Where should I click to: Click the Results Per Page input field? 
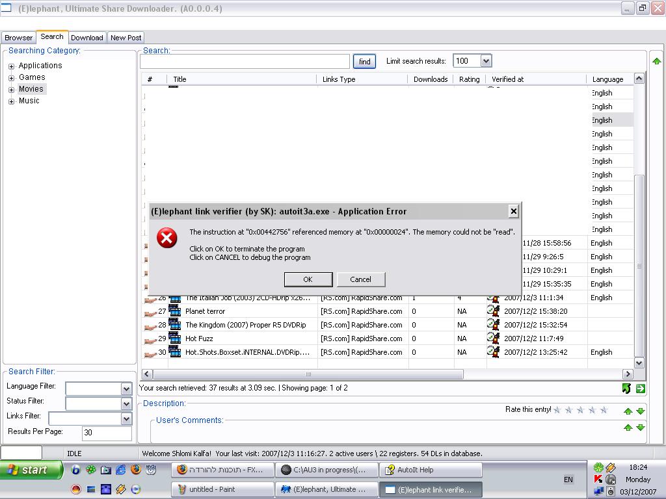(107, 433)
